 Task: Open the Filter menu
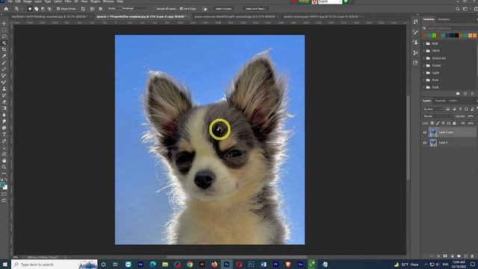68,1
